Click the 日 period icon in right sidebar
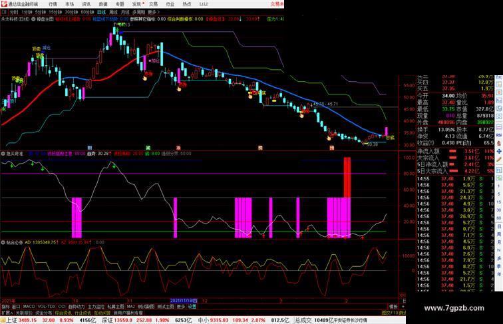This screenshot has height=324, width=503. point(499,226)
